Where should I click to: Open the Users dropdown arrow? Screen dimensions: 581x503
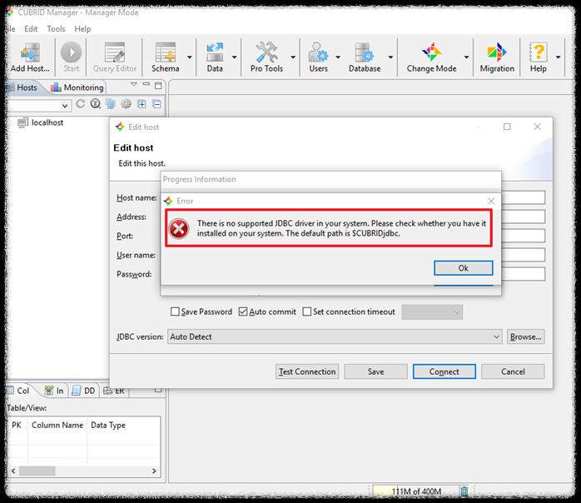(x=338, y=57)
